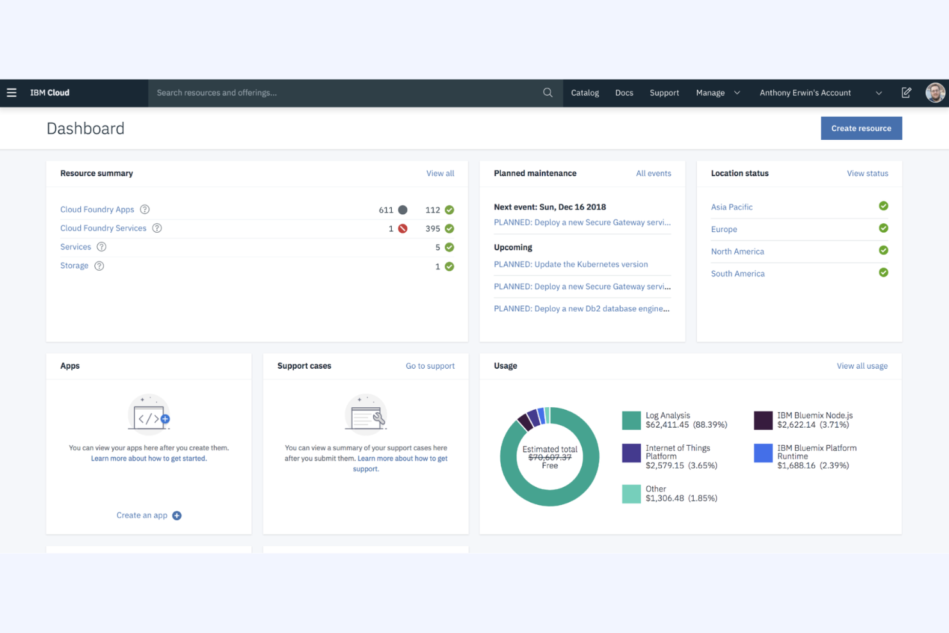The height and width of the screenshot is (633, 949).
Task: Click the help icon next to Storage
Action: (99, 266)
